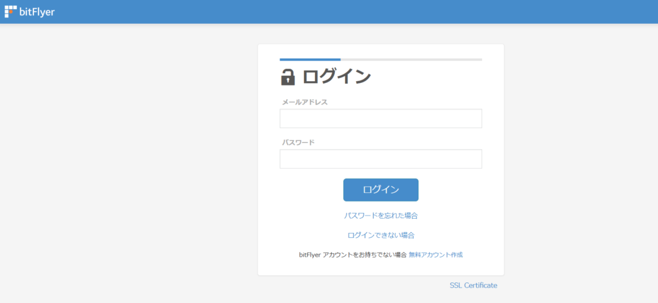This screenshot has height=303, width=658.
Task: Click the ログイン heading text
Action: coord(337,77)
